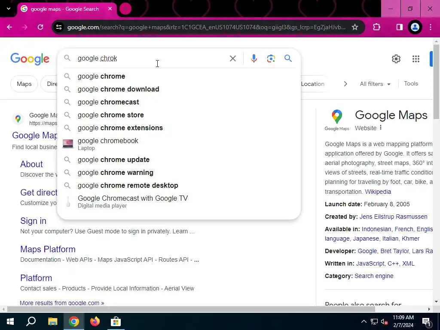Launch Firefox from the taskbar

coord(95,321)
